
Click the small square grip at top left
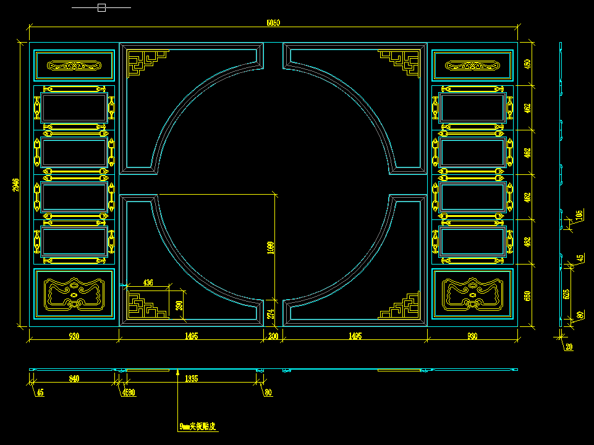pyautogui.click(x=101, y=7)
